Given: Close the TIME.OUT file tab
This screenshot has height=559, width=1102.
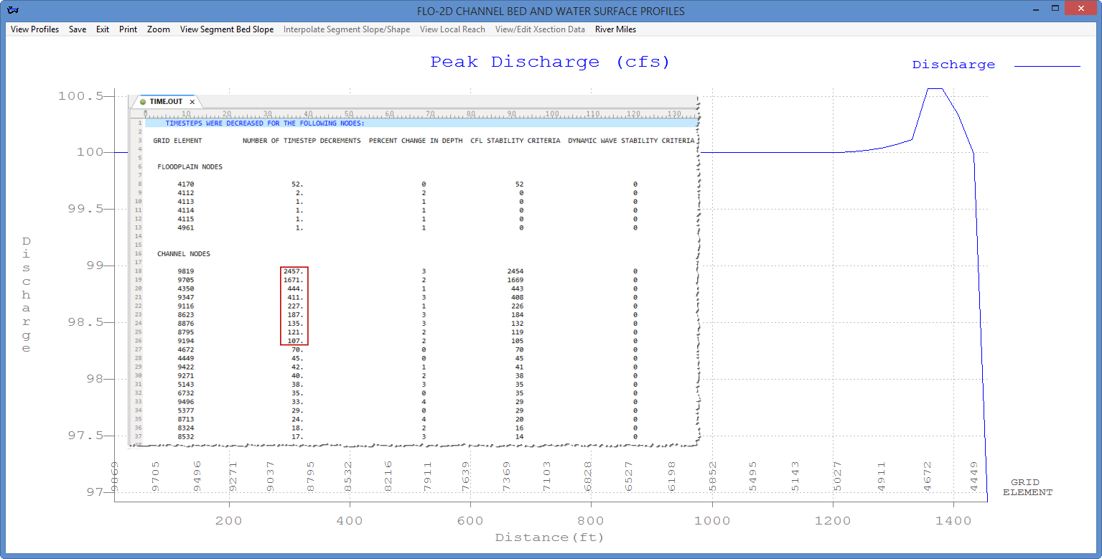Looking at the screenshot, I should coord(192,101).
